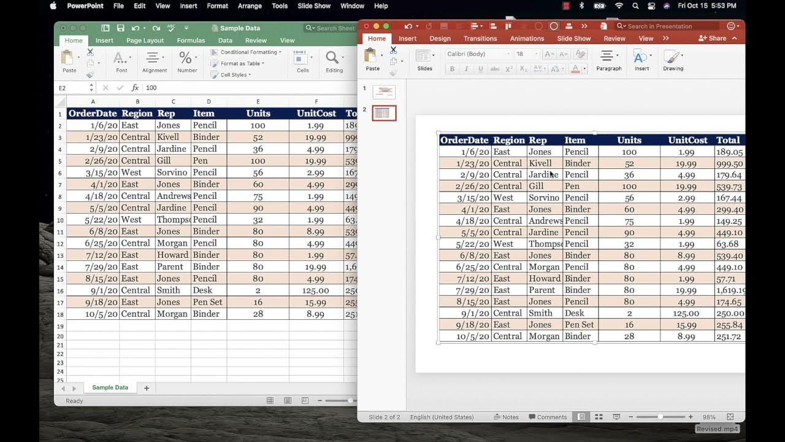This screenshot has width=785, height=442.
Task: Open the Formulas tab in Excel
Action: (191, 41)
